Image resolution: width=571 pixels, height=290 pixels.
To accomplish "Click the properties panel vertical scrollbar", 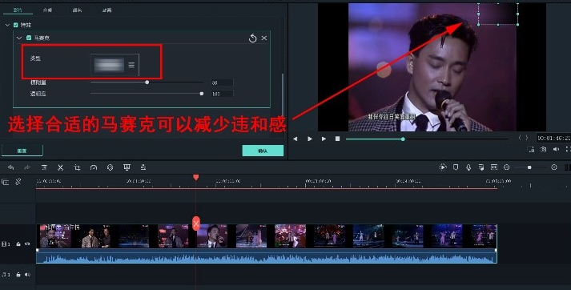I will click(283, 95).
